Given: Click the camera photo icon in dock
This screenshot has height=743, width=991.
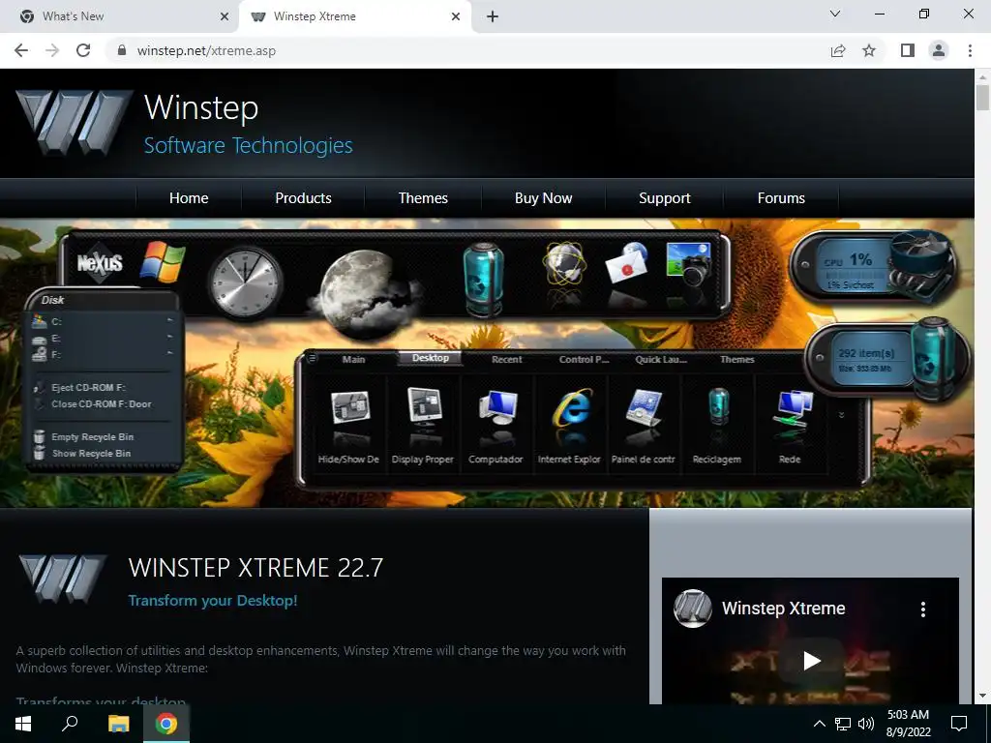Looking at the screenshot, I should click(689, 264).
